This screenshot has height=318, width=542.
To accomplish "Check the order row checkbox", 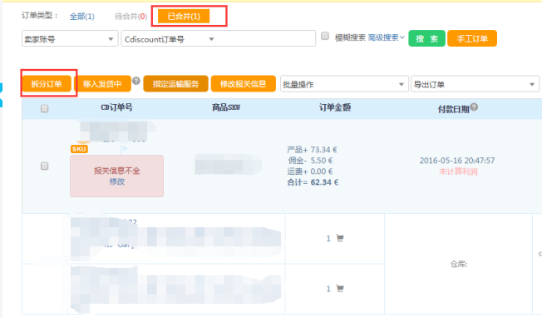I will click(44, 166).
